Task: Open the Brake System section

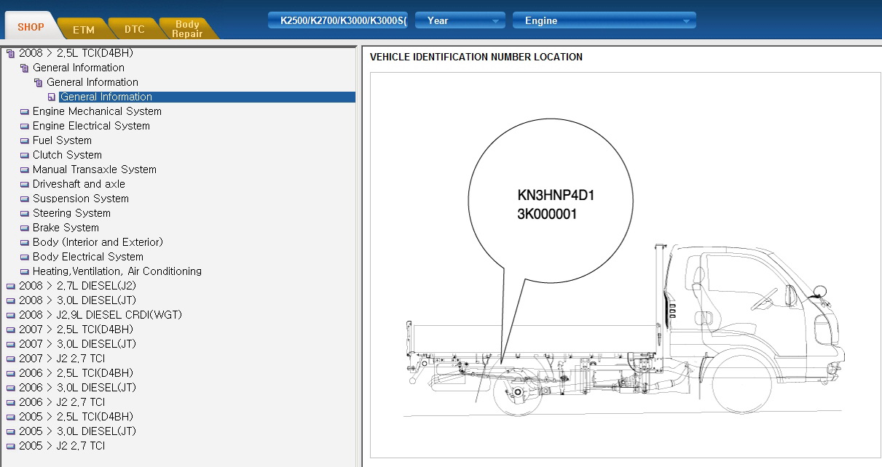Action: coord(66,228)
